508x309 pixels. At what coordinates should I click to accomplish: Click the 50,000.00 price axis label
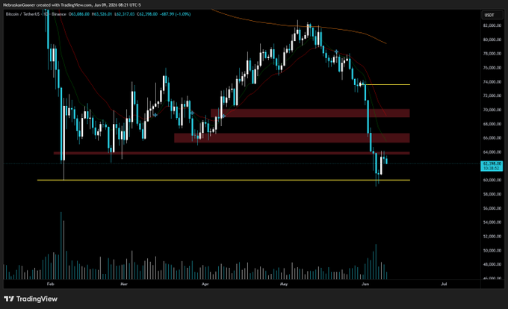(492, 251)
